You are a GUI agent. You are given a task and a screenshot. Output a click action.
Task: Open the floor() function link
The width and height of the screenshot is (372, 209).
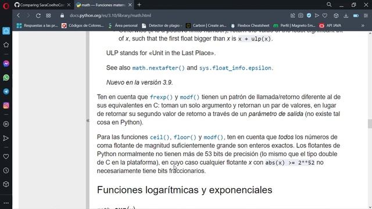tap(185, 137)
